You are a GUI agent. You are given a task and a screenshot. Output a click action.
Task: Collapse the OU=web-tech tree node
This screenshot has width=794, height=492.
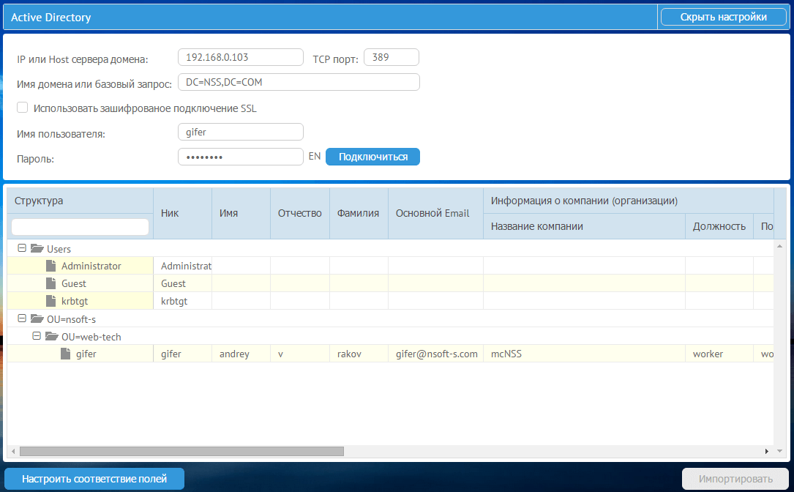point(37,337)
